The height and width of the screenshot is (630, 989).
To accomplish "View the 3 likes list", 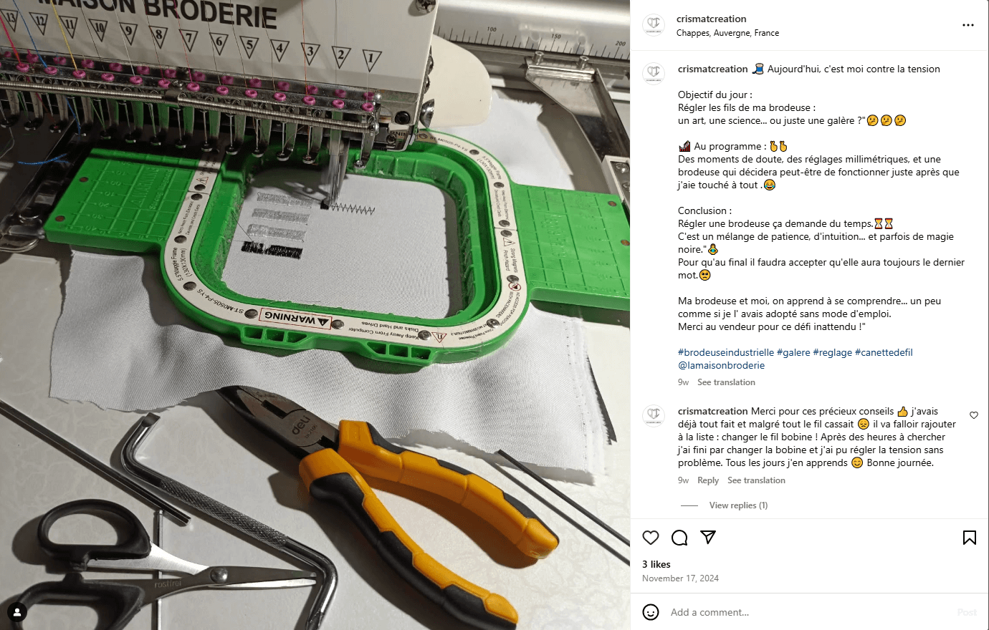I will point(656,564).
